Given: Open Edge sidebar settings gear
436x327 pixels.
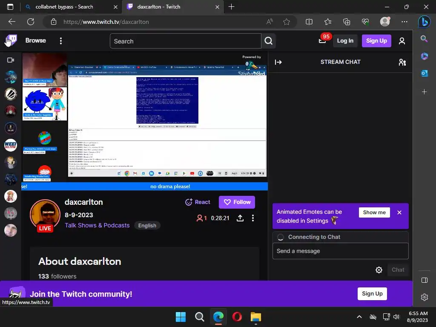Looking at the screenshot, I should [425, 297].
